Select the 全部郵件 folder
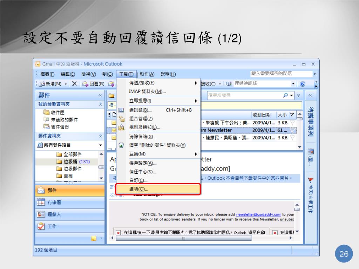359x269 pixels. click(x=69, y=154)
